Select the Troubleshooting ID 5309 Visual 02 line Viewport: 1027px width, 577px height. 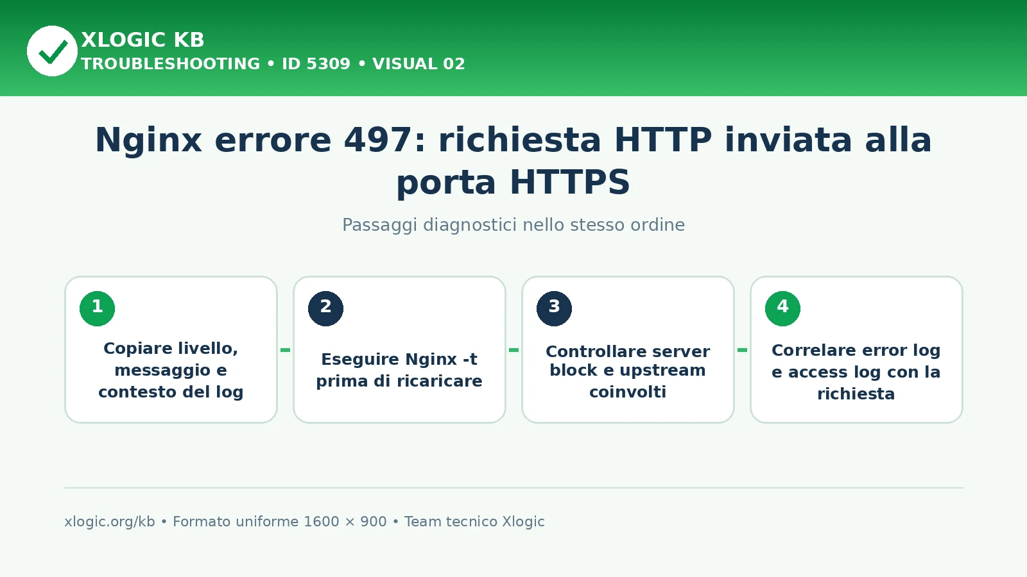(x=273, y=64)
